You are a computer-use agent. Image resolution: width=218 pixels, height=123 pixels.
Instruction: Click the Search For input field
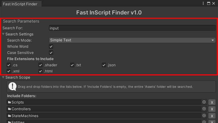(132, 28)
